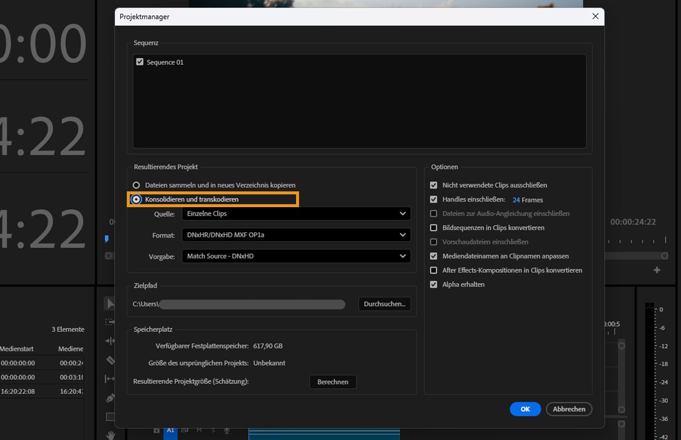This screenshot has height=440, width=681.
Task: Expand the Format dropdown with DNxHR/DNxHD
Action: tap(296, 235)
